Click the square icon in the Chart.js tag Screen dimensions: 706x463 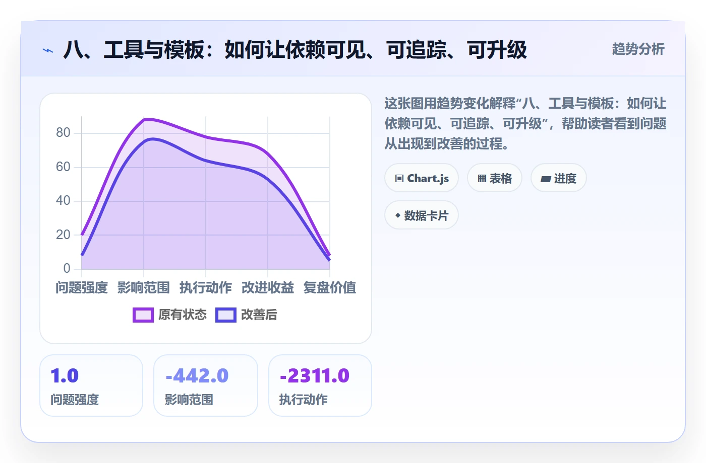click(399, 179)
